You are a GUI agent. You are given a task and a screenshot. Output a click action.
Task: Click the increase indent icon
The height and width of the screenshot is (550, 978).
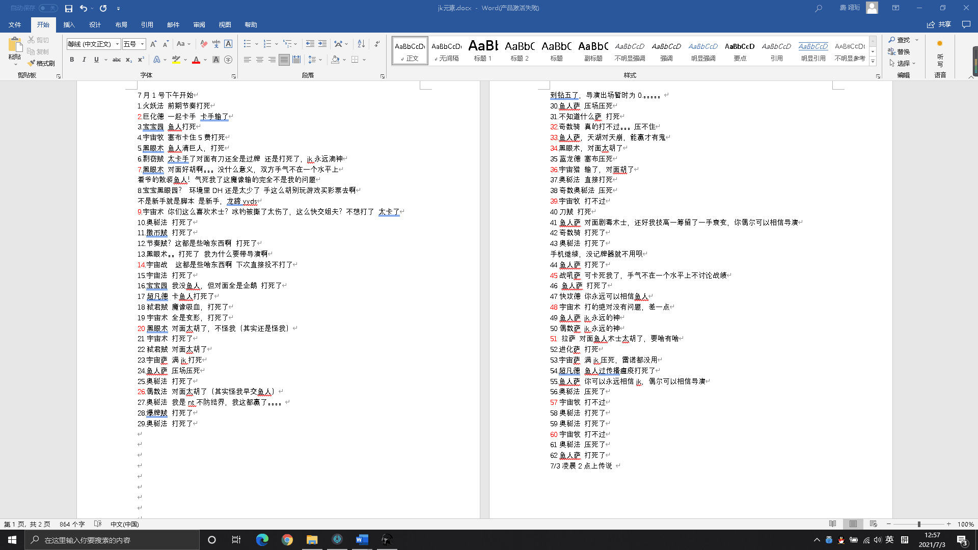click(322, 44)
